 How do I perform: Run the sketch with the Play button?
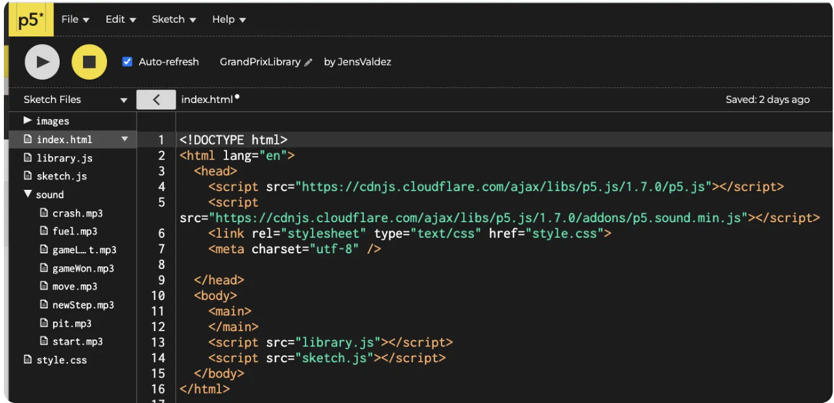pyautogui.click(x=42, y=62)
